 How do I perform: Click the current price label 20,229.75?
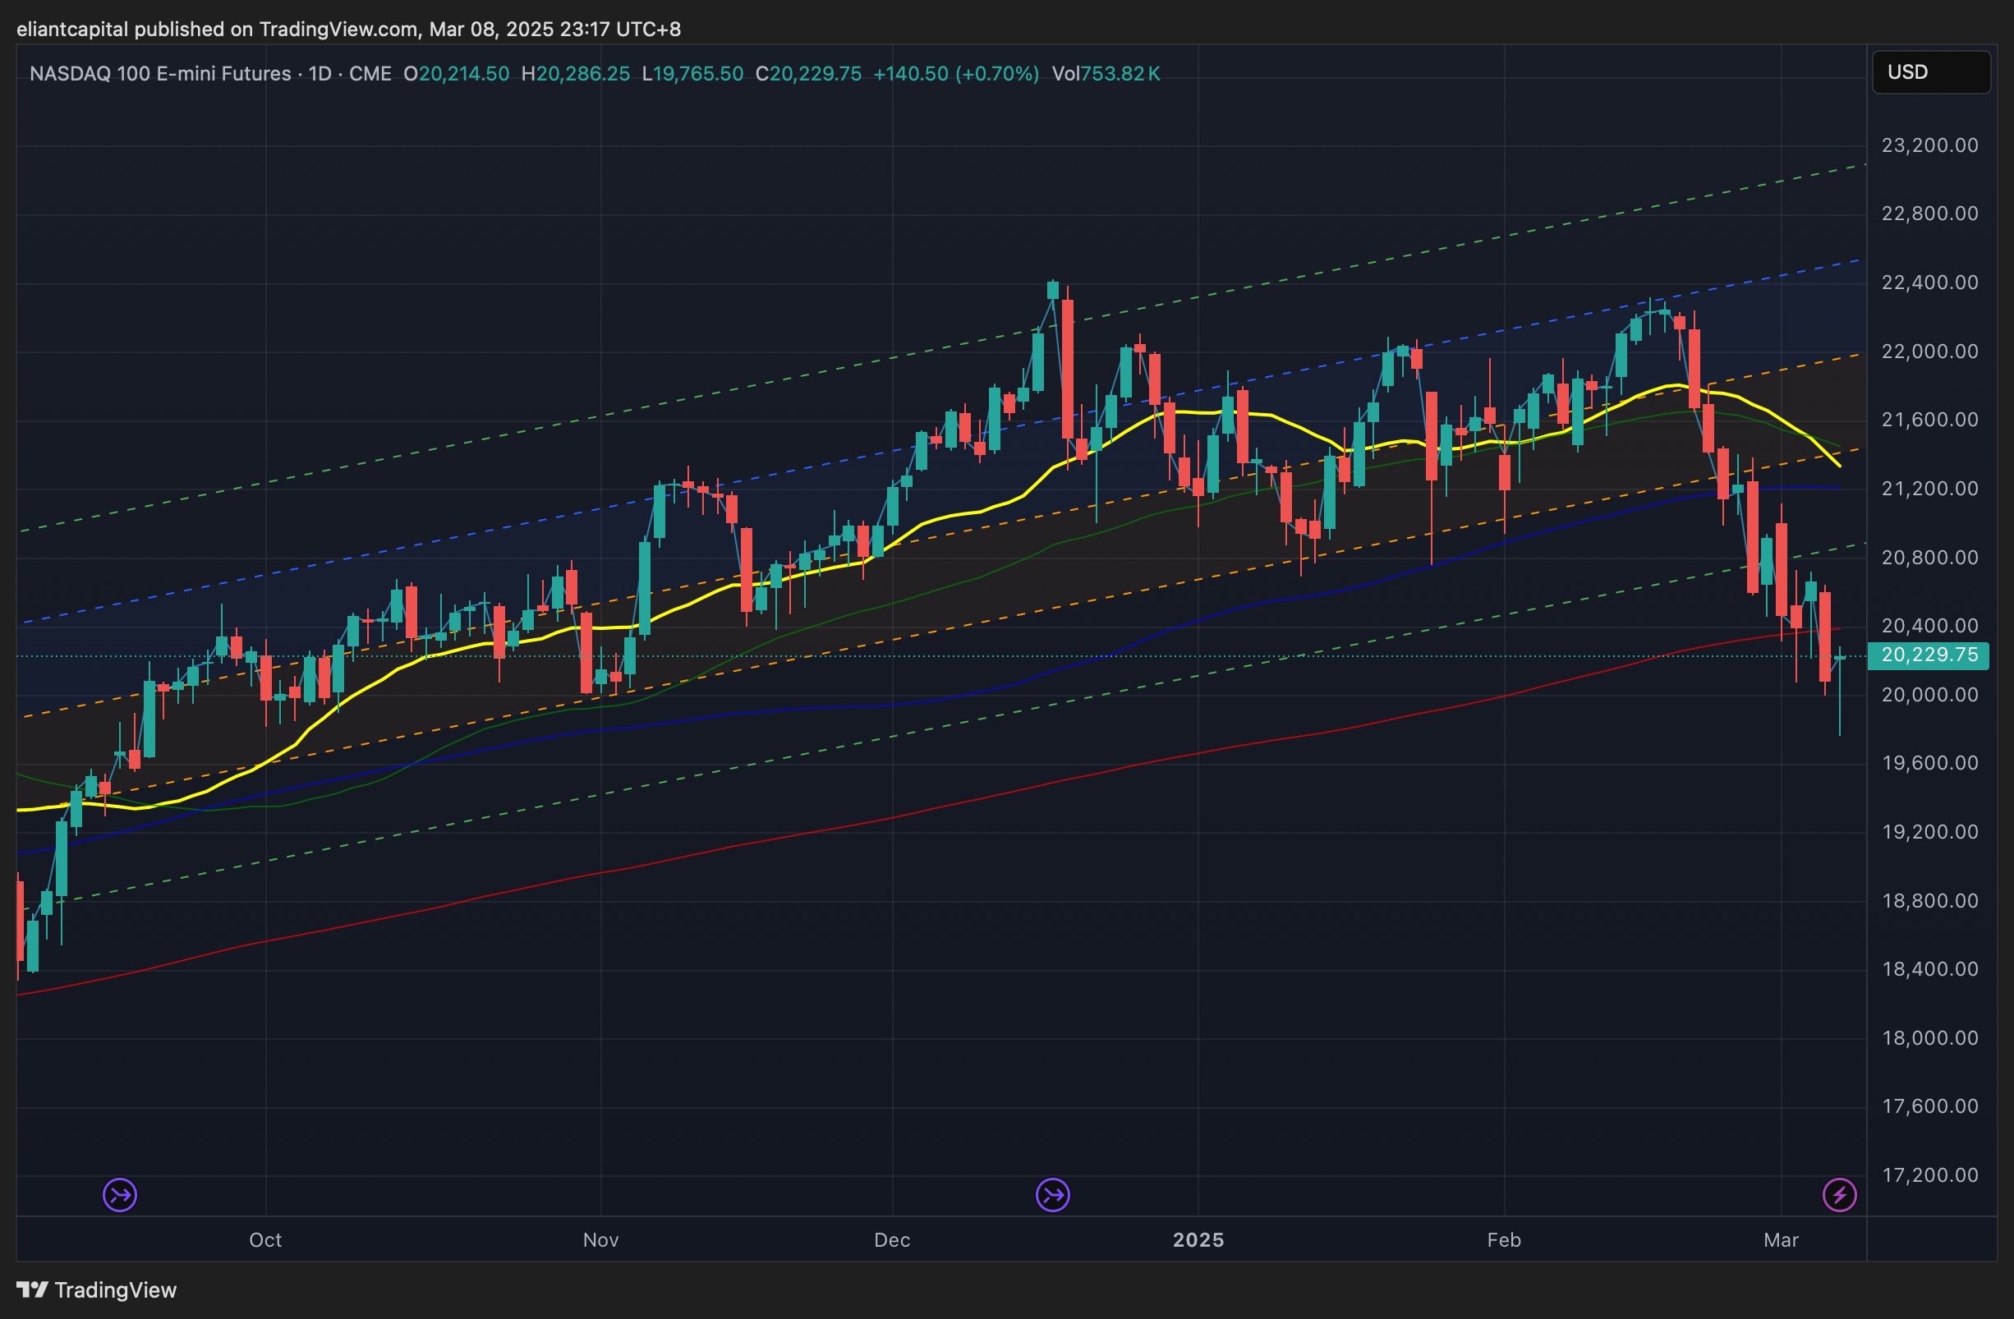[1929, 655]
